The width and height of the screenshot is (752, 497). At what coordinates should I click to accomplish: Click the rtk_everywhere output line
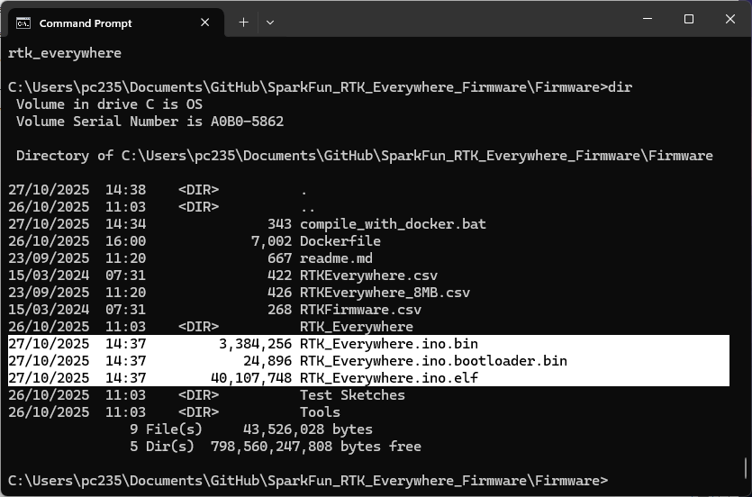click(65, 53)
